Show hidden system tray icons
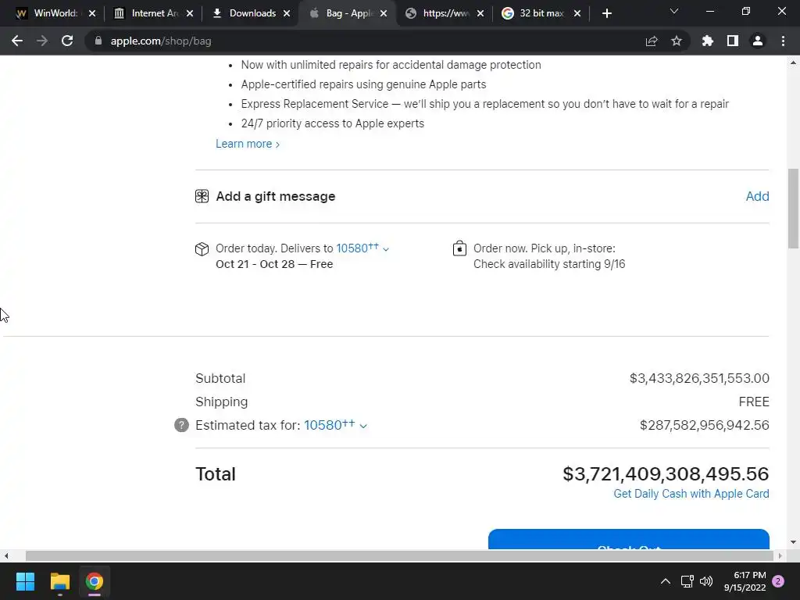Viewport: 800px width, 600px height. [666, 581]
